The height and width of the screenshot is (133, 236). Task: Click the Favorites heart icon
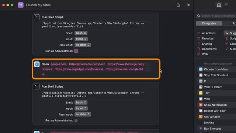[199, 38]
